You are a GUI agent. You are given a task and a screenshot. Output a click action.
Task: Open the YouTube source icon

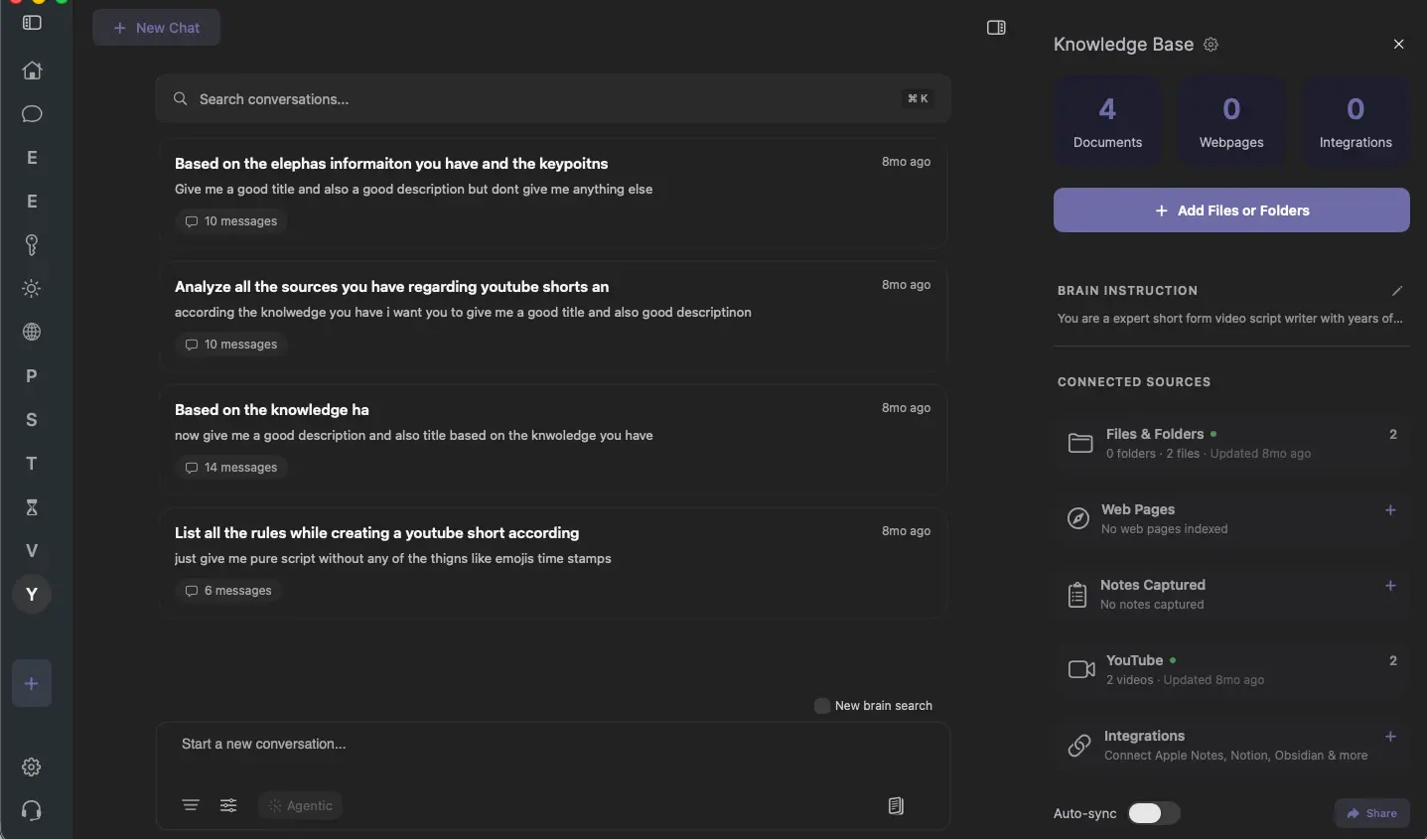[1080, 669]
